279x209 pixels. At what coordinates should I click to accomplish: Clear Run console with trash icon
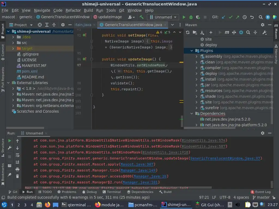tap(17, 176)
